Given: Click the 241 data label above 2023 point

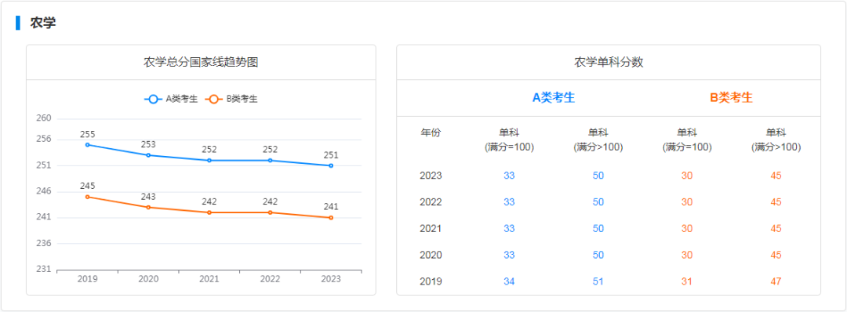Looking at the screenshot, I should [x=331, y=207].
